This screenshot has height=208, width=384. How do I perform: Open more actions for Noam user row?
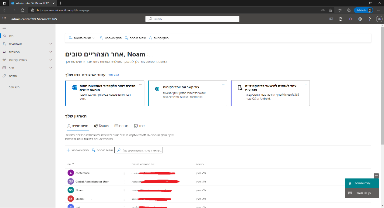124,190
